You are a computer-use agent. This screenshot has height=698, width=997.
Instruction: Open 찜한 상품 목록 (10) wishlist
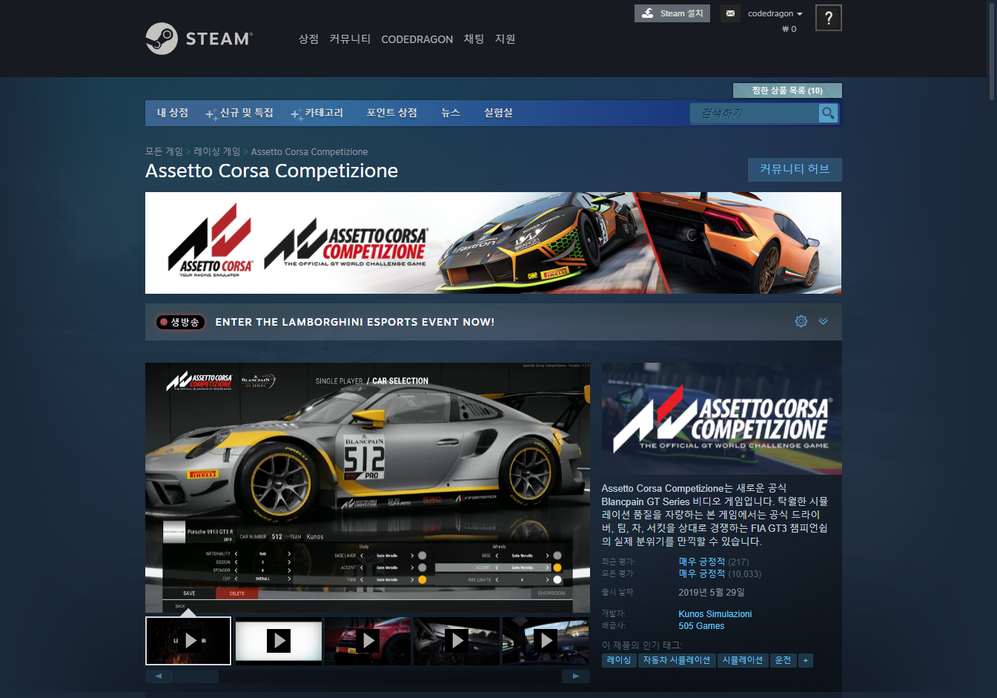point(787,90)
